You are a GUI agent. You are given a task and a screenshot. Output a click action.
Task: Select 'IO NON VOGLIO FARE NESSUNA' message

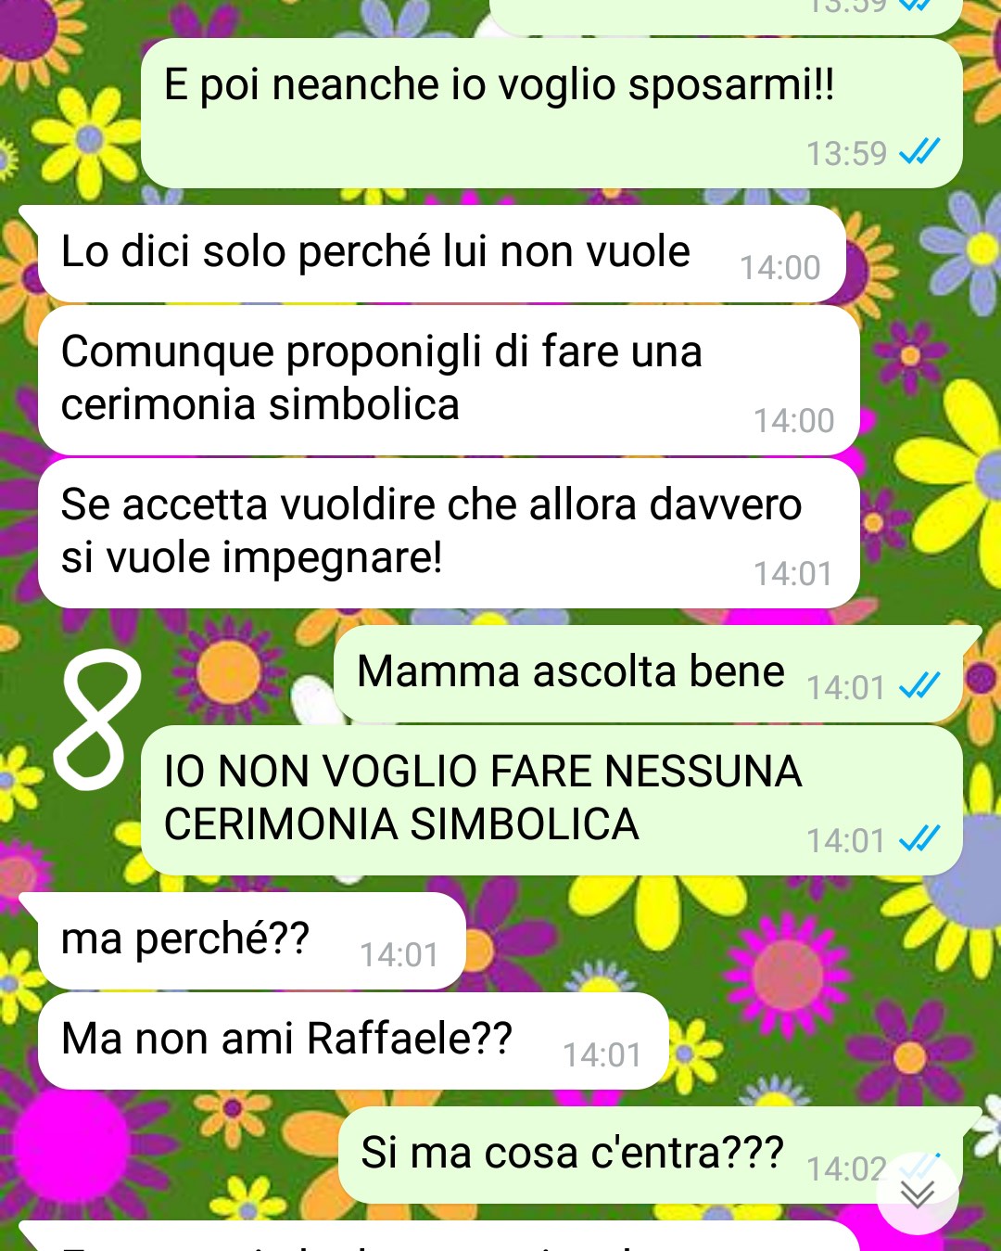[551, 800]
